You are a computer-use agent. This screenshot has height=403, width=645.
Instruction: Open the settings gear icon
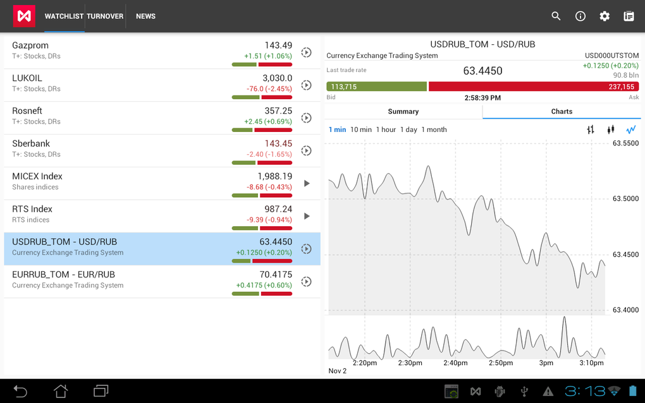(605, 16)
